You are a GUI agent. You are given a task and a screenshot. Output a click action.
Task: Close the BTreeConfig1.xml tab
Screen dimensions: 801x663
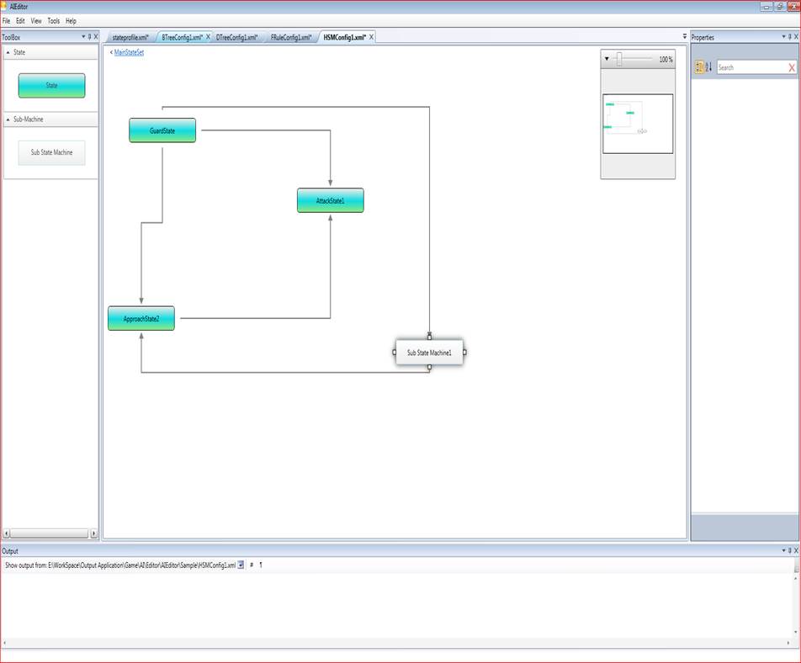click(x=208, y=37)
